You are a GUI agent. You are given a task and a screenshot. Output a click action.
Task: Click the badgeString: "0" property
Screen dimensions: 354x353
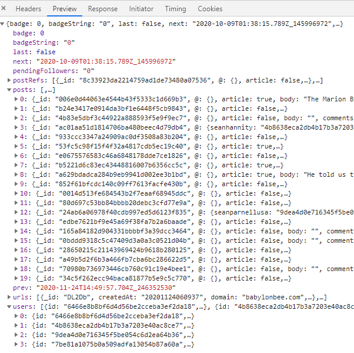click(44, 42)
